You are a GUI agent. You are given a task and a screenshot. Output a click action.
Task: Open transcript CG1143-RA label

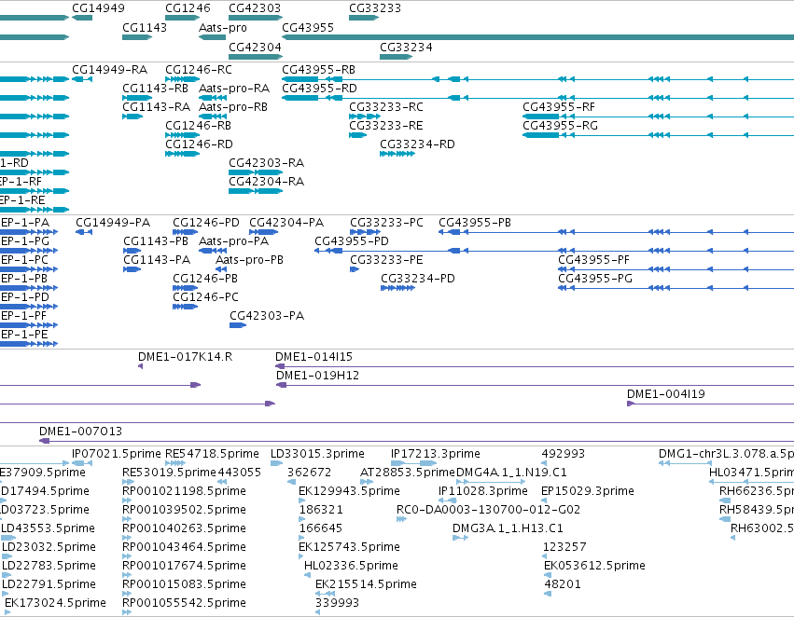[157, 106]
